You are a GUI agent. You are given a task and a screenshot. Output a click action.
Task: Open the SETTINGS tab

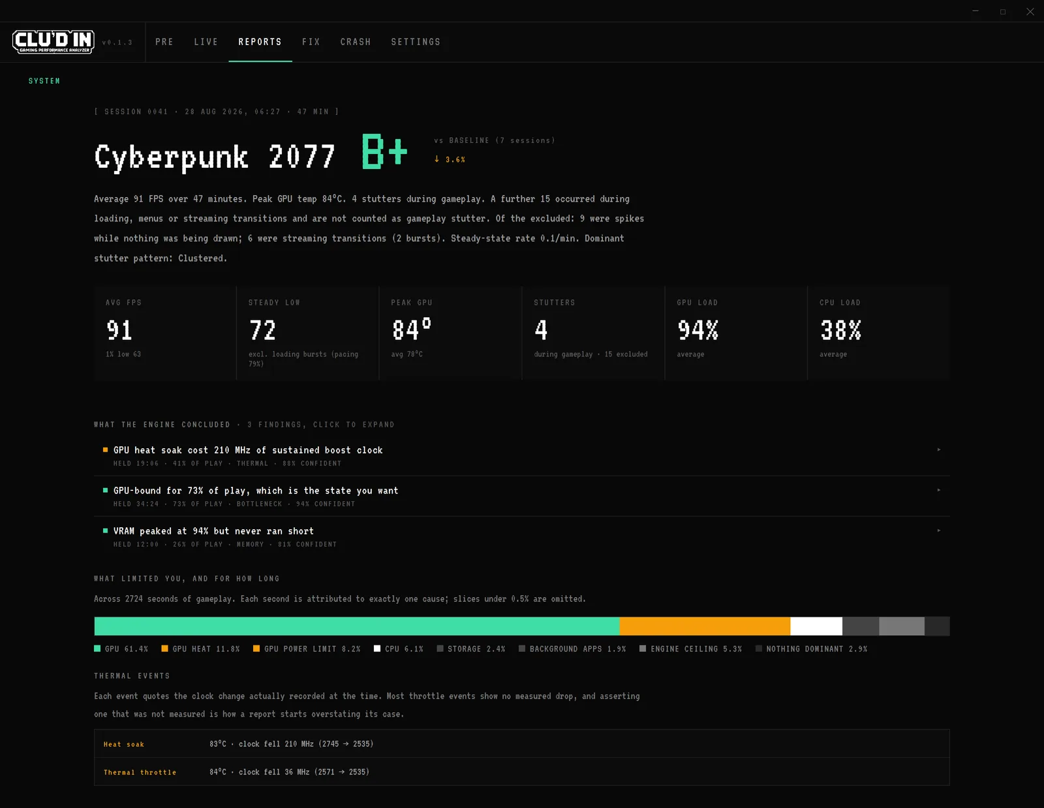click(416, 42)
